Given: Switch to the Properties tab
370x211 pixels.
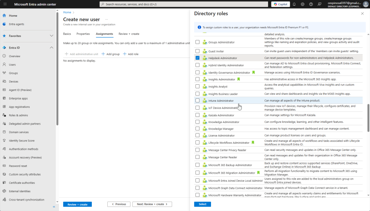Looking at the screenshot, I should click(x=83, y=34).
